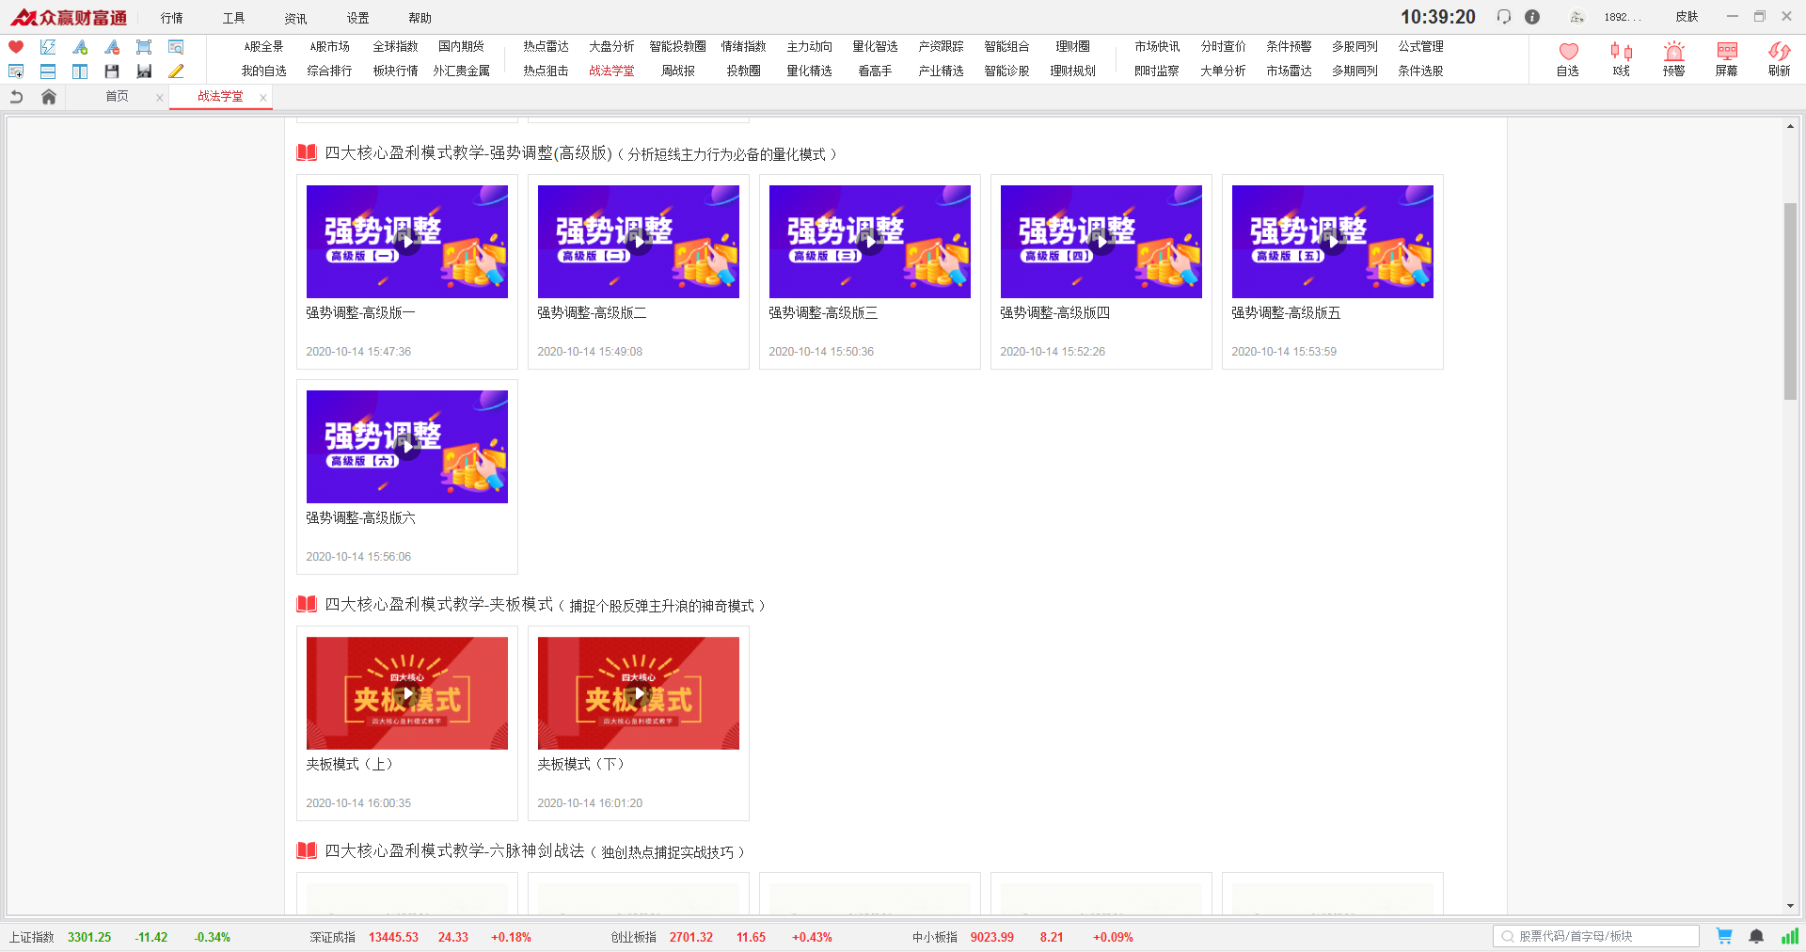
Task: Click the floppy disk save icon
Action: click(x=112, y=71)
